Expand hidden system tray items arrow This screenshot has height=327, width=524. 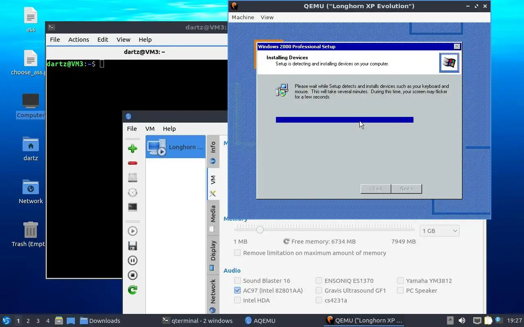point(450,321)
